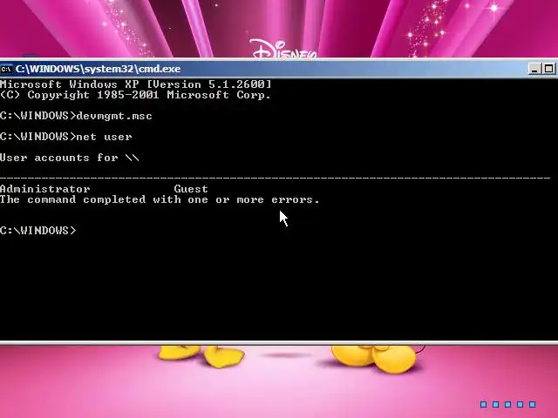
Task: Click the last C:\WINDOWS> prompt
Action: (x=38, y=231)
